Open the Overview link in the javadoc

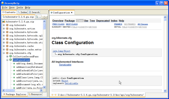58,21
